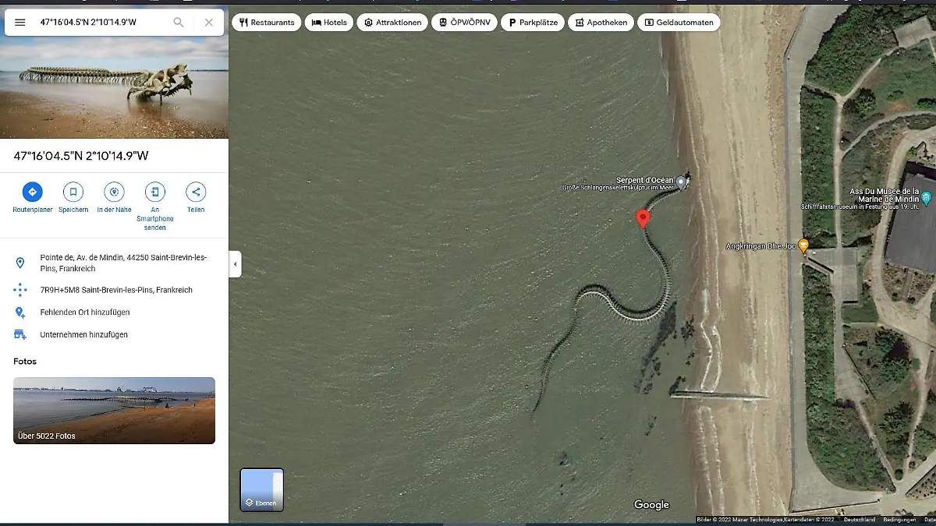Image resolution: width=936 pixels, height=526 pixels.
Task: Filter map by Hotels
Action: tap(328, 23)
